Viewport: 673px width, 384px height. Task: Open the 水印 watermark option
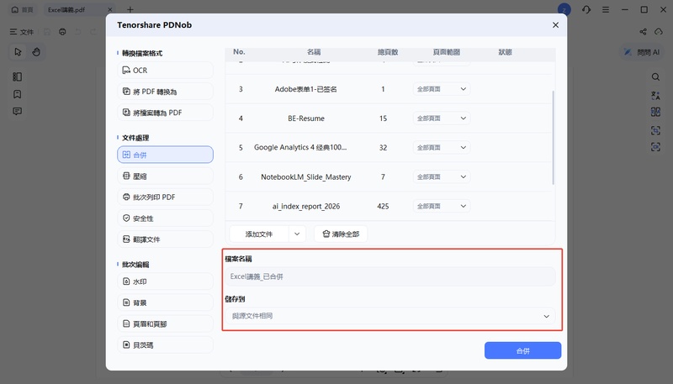point(165,281)
